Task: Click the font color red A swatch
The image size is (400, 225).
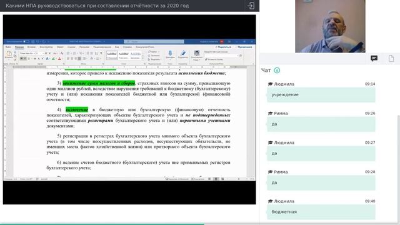Action: coord(59,58)
